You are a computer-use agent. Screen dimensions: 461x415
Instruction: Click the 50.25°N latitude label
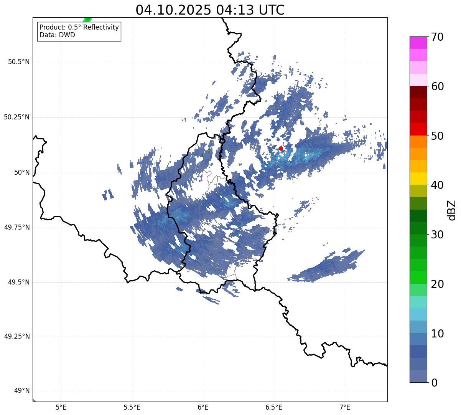[x=16, y=117]
